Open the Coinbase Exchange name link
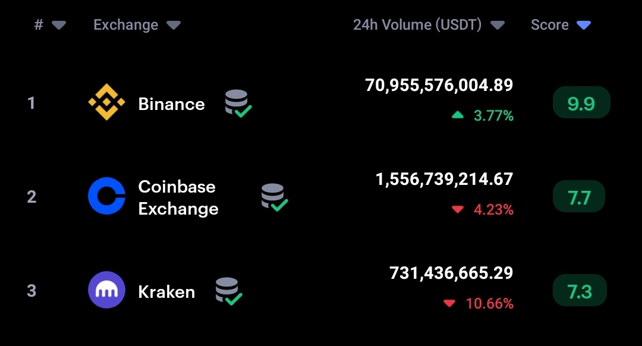The image size is (642, 346). point(178,197)
